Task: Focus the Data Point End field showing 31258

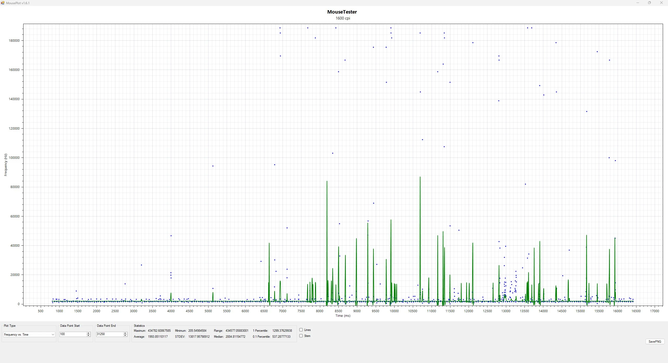Action: coord(110,334)
